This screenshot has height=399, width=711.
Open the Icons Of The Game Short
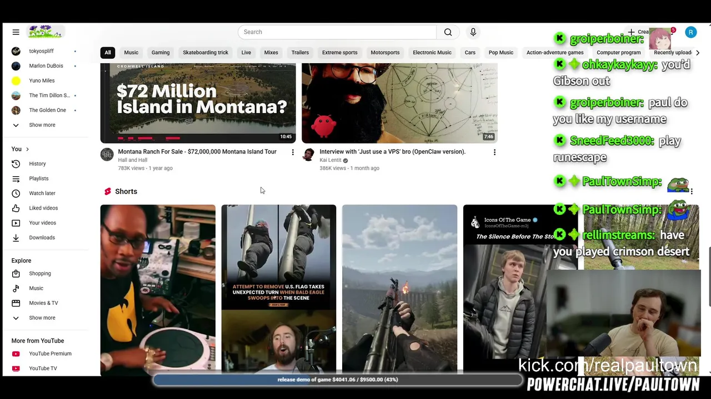pyautogui.click(x=520, y=290)
